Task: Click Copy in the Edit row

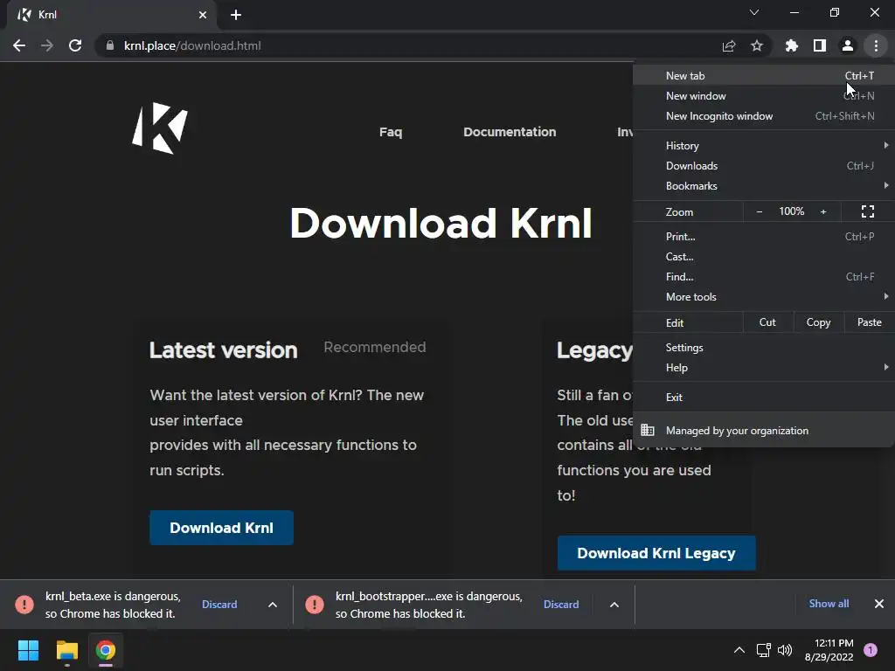Action: (818, 322)
